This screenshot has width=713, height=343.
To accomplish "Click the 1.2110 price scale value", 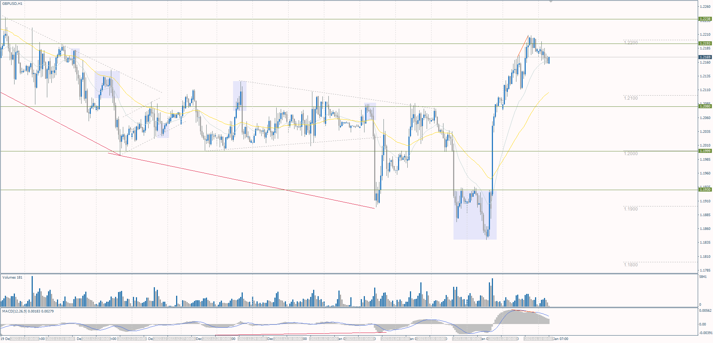I will 705,90.
